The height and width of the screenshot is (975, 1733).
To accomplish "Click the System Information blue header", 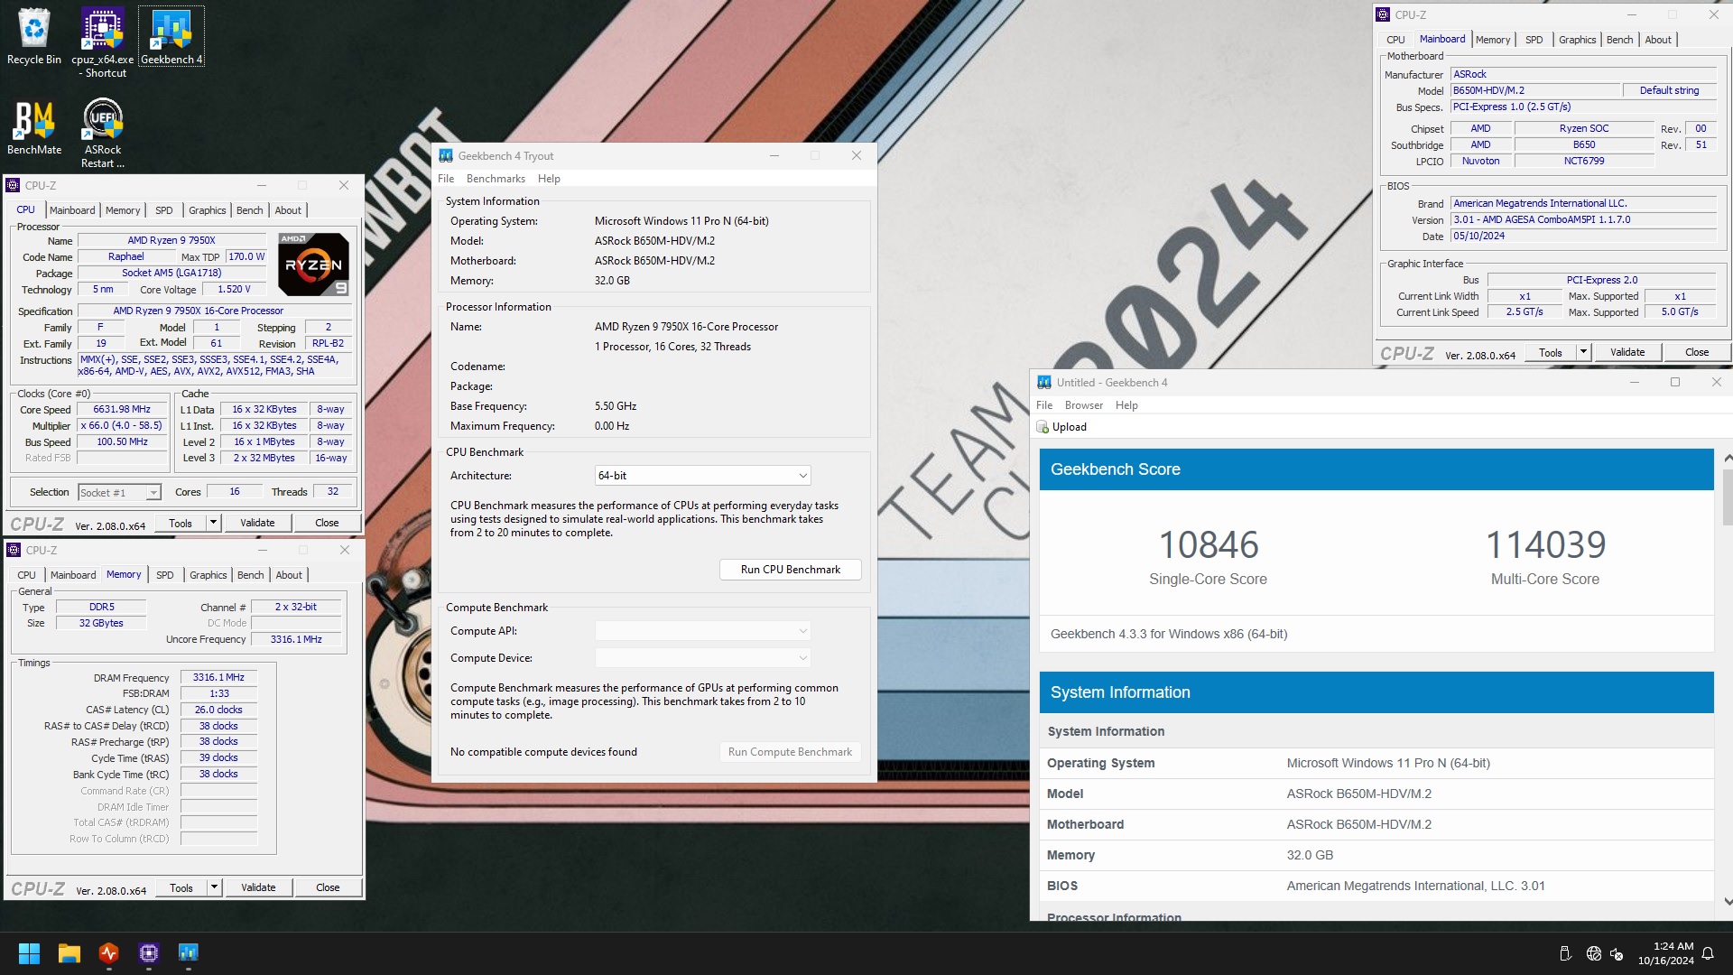I will point(1376,692).
